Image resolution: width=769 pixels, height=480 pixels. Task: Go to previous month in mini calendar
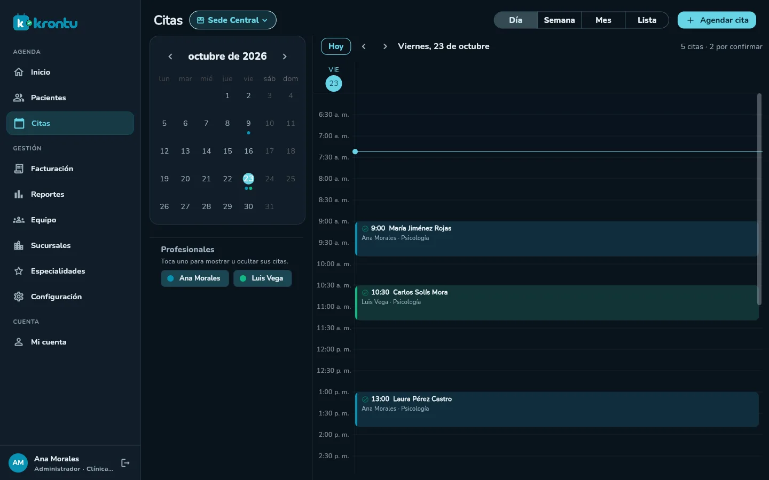tap(170, 57)
